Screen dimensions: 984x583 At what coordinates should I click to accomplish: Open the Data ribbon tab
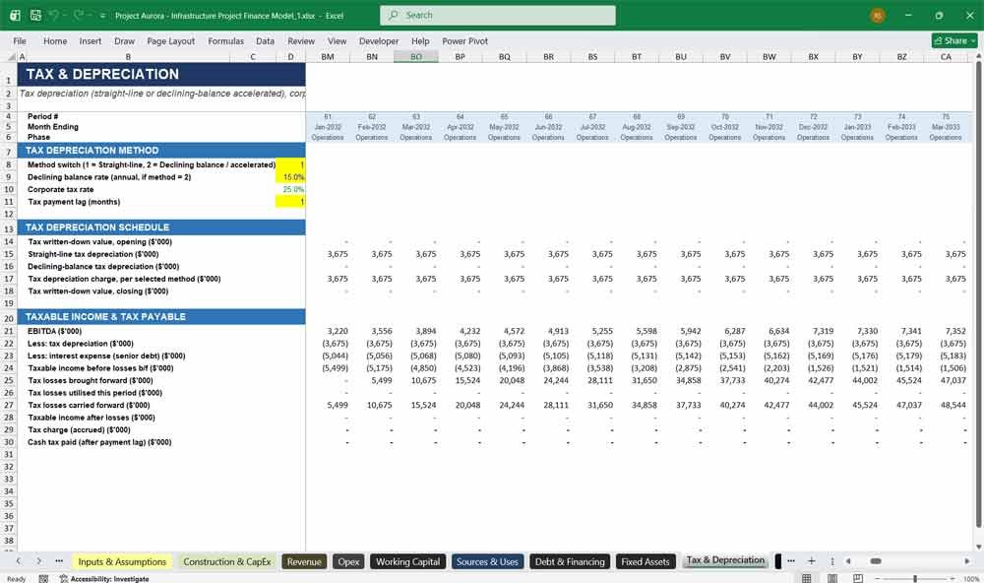pyautogui.click(x=265, y=40)
